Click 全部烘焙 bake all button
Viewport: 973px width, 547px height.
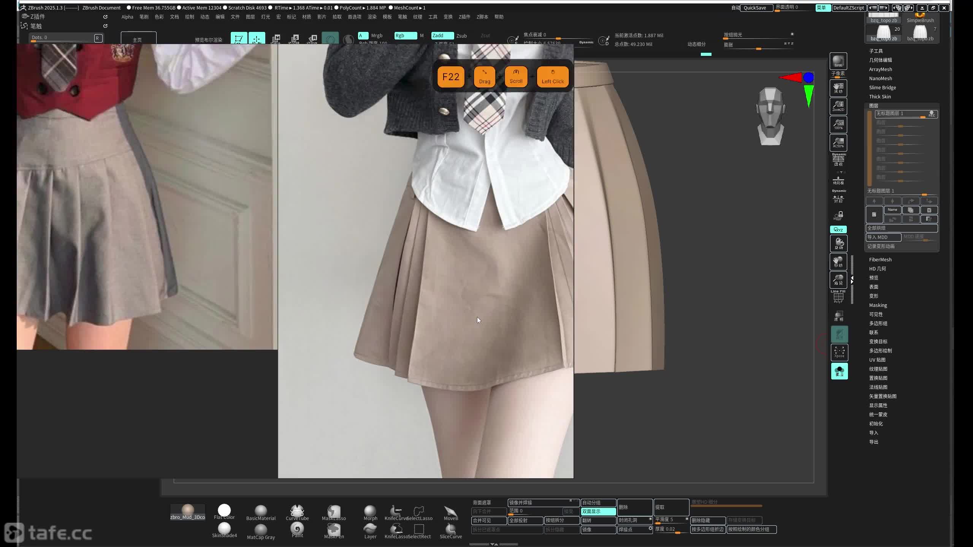click(x=902, y=228)
